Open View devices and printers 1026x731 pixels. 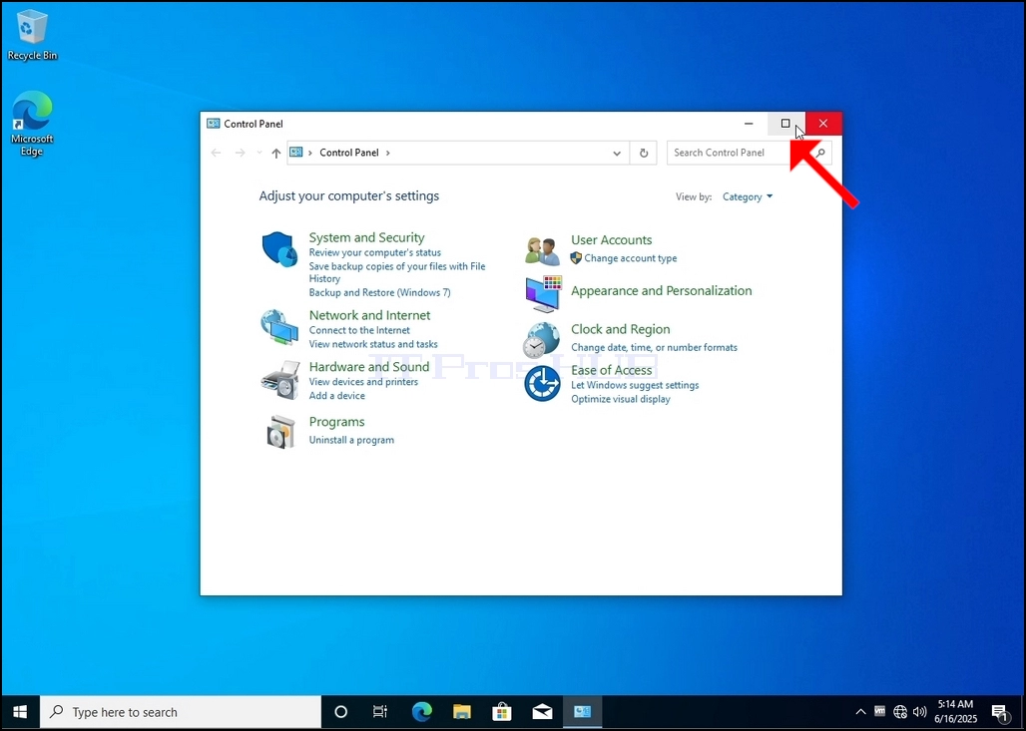pos(363,382)
